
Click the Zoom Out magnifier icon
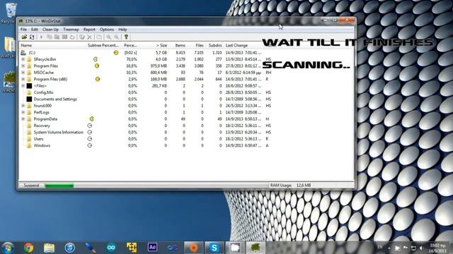(116, 37)
